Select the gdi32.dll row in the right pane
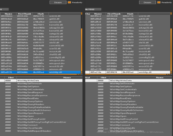 (x=128, y=19)
